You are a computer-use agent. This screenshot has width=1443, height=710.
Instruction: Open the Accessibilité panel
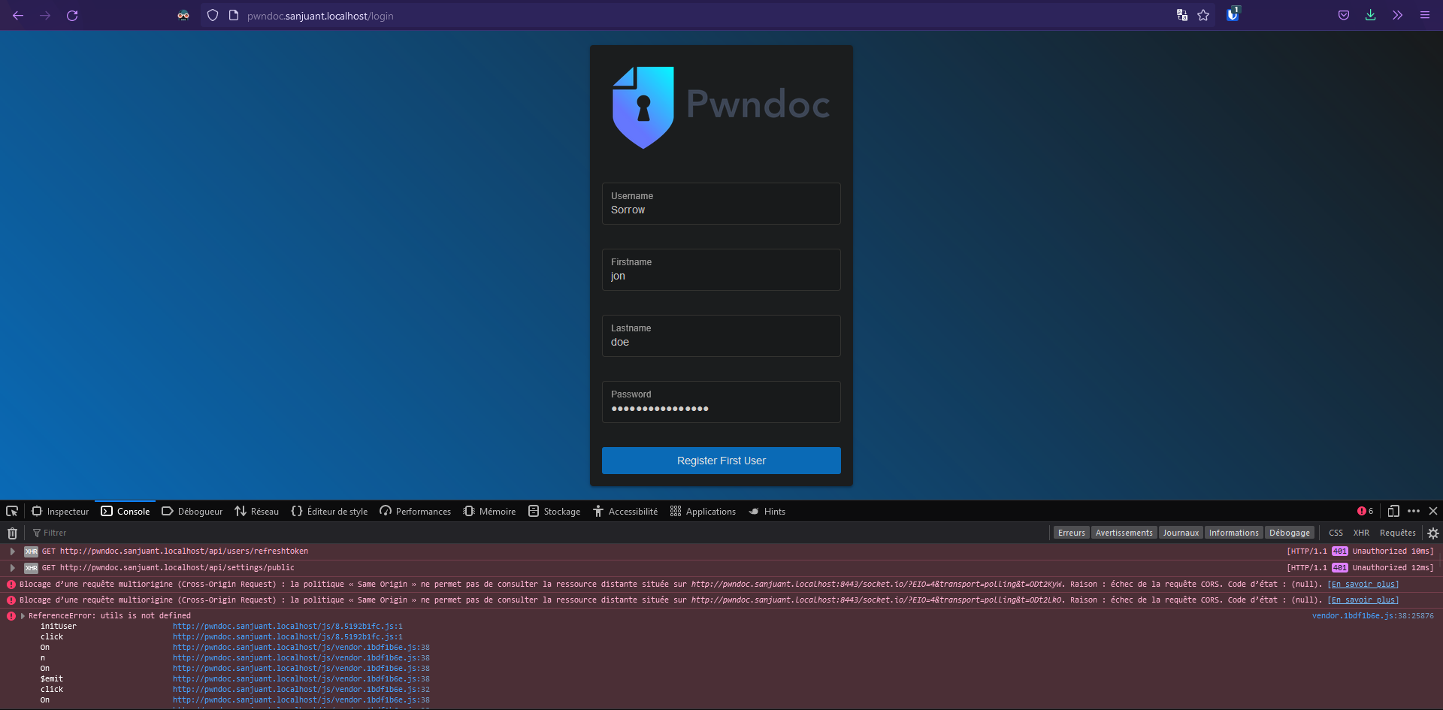pos(625,511)
